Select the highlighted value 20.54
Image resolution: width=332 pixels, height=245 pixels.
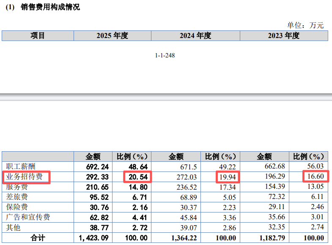click(138, 177)
